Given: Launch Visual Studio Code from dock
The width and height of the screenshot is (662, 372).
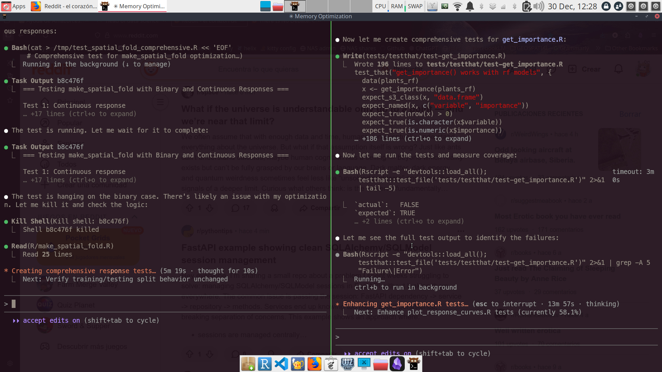Looking at the screenshot, I should pos(281,364).
